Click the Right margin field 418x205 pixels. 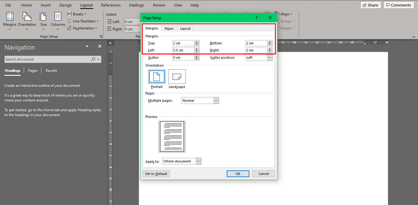pos(256,50)
